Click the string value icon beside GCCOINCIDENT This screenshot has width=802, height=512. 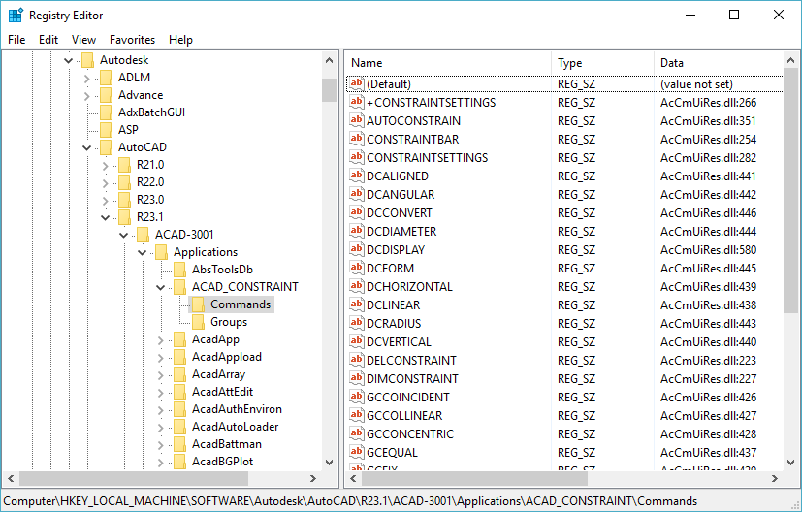(357, 397)
